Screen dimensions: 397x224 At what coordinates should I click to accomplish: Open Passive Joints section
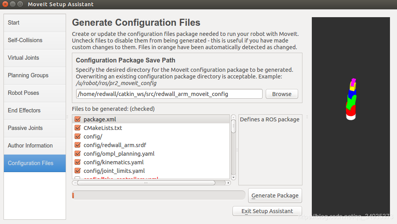[35, 128]
